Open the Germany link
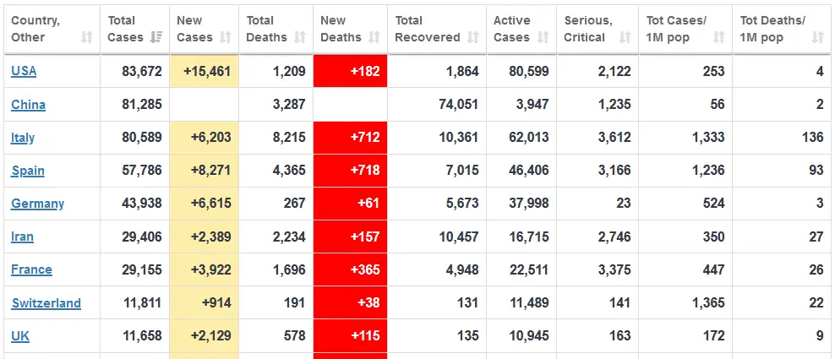835x359 pixels. [x=37, y=204]
